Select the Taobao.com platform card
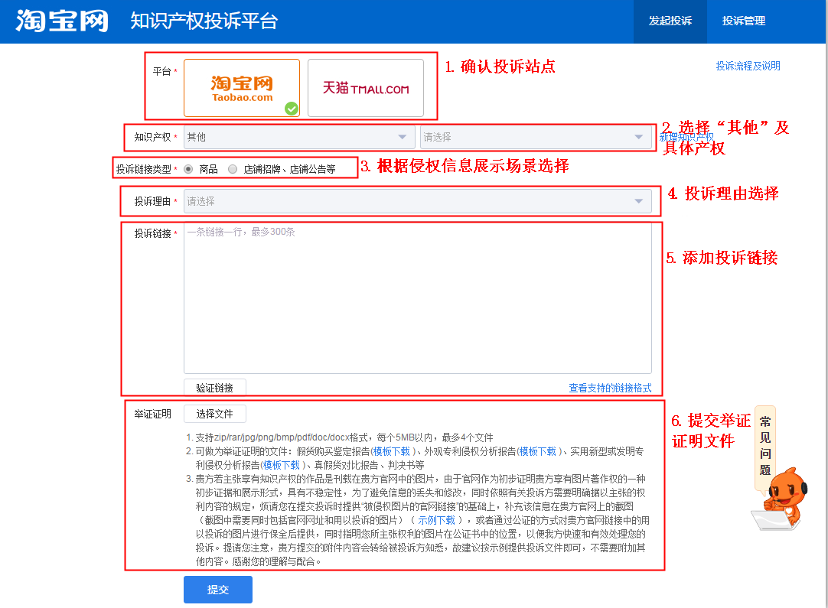This screenshot has height=608, width=828. point(242,88)
